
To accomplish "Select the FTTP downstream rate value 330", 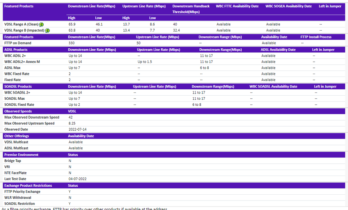I will (x=72, y=43).
